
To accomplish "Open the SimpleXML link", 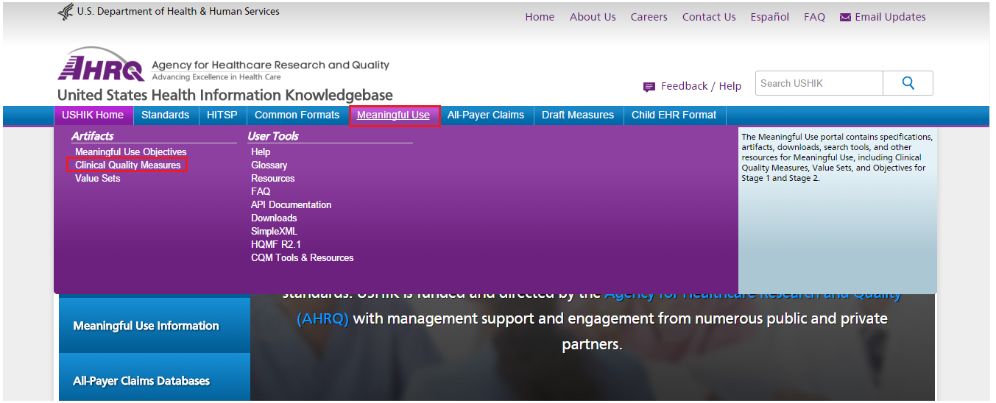I will coord(275,231).
